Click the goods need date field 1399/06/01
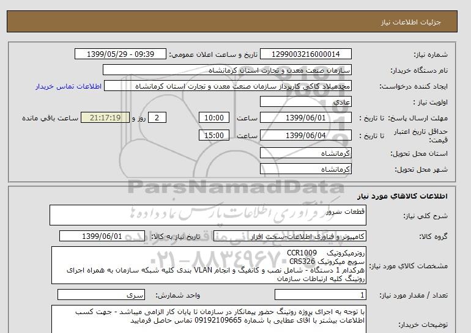 tap(102, 236)
